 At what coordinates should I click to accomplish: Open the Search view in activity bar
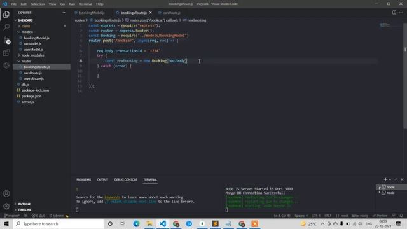[6, 27]
